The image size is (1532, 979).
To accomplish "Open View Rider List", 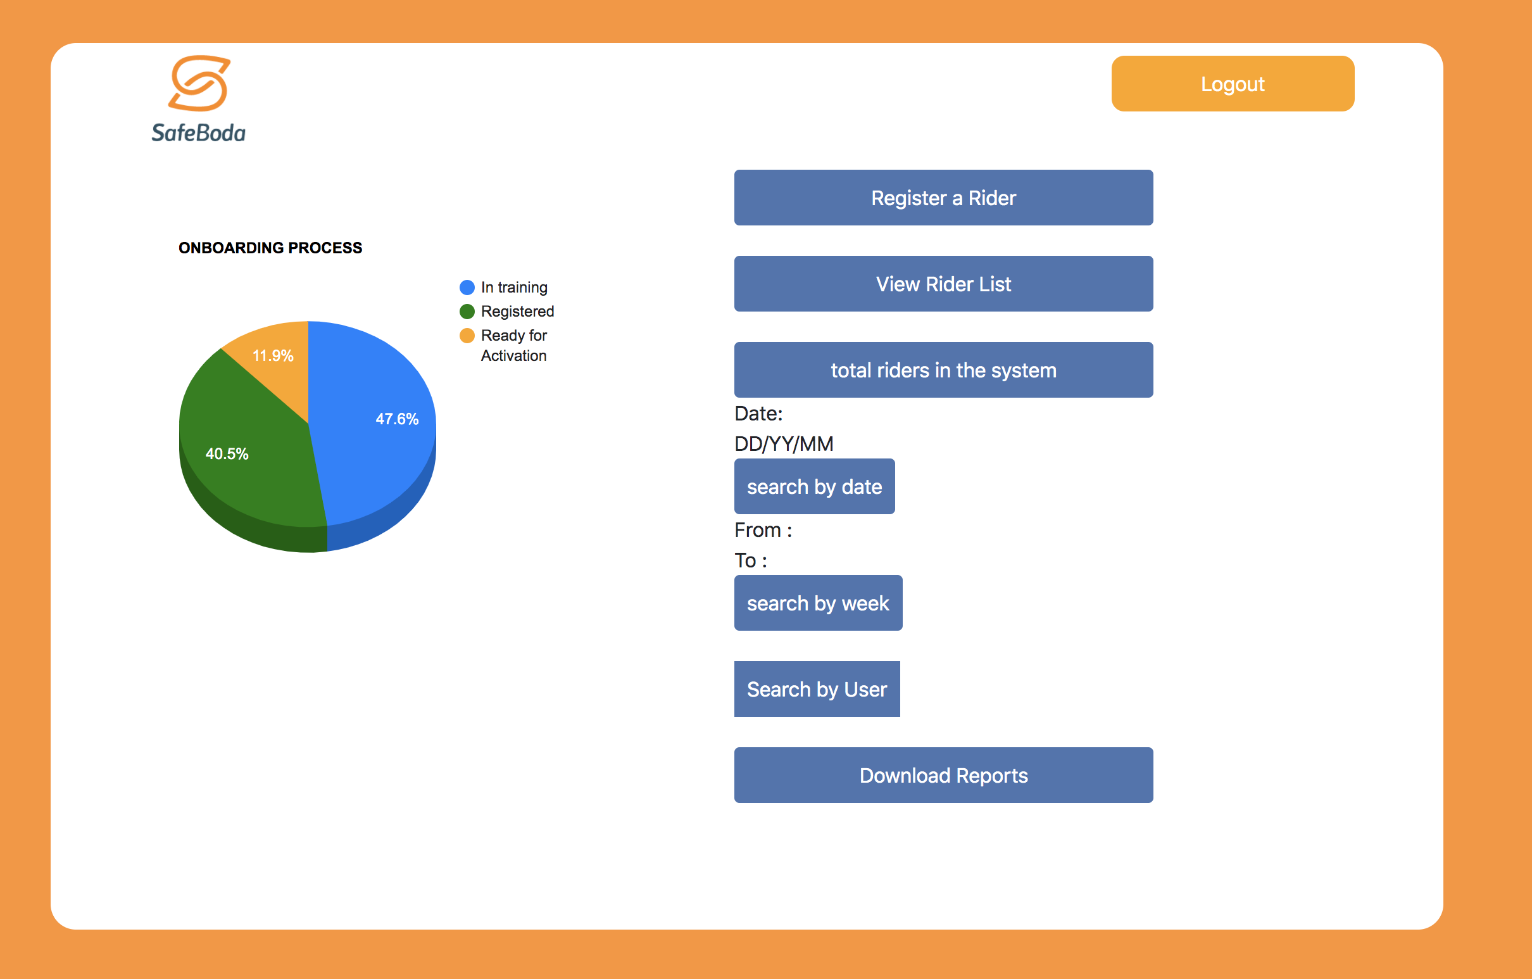I will coord(943,284).
